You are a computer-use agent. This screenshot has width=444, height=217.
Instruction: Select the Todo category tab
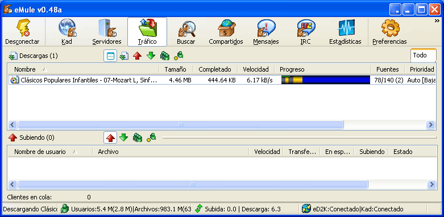423,55
